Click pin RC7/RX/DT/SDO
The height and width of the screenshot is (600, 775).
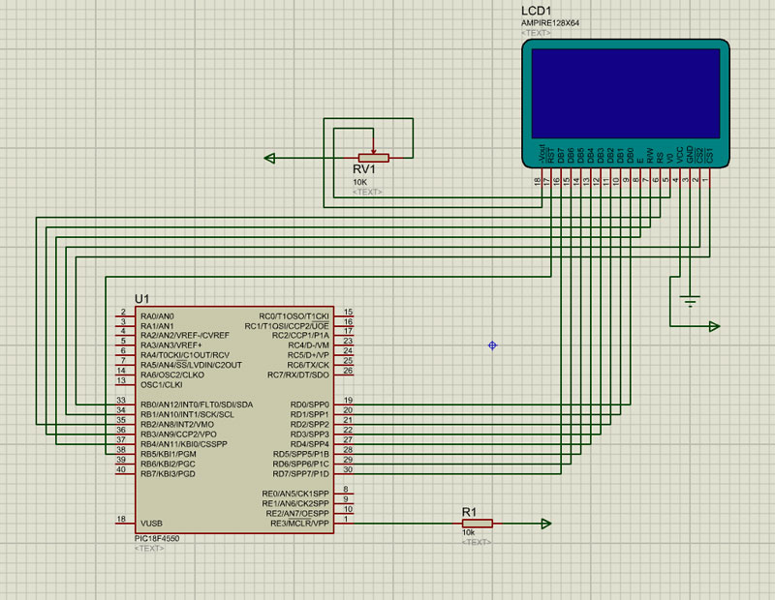(x=298, y=375)
